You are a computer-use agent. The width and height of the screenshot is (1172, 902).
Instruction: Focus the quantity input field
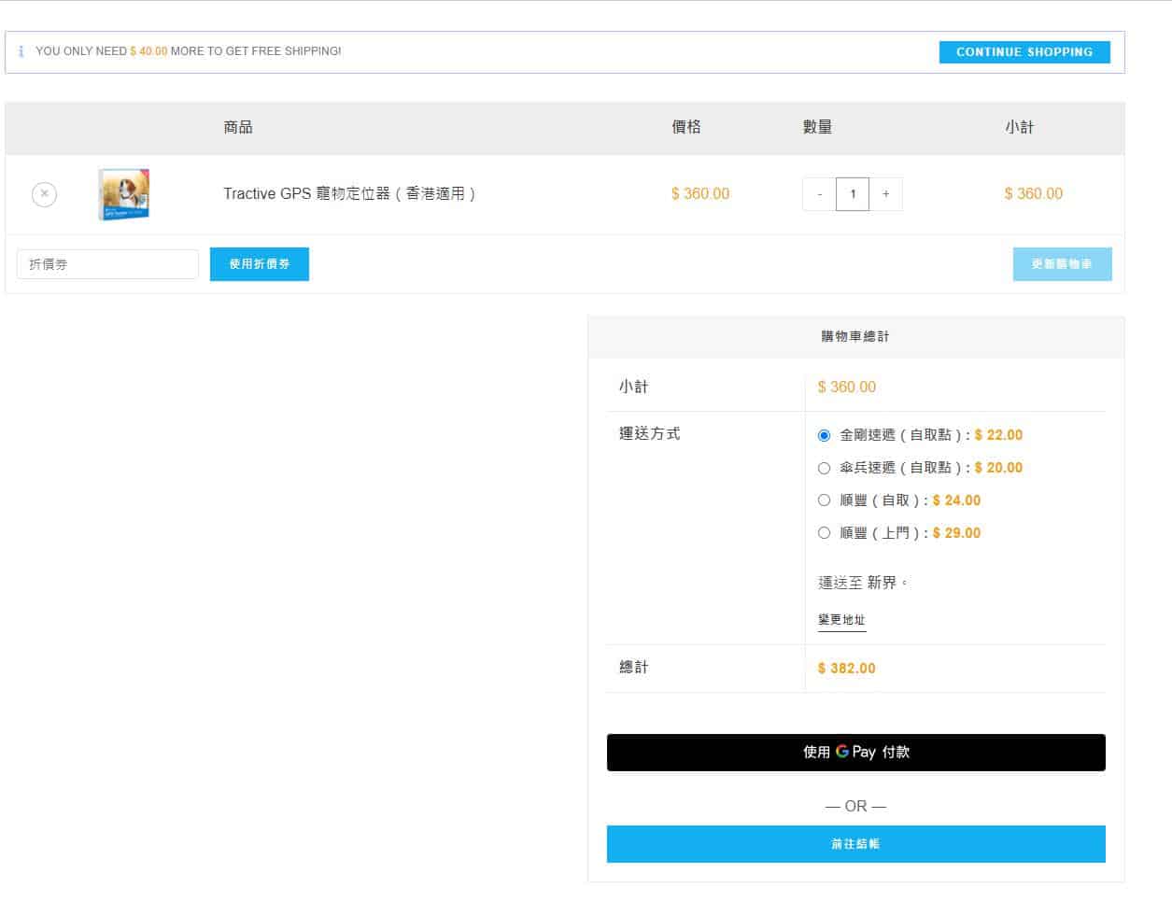click(853, 194)
